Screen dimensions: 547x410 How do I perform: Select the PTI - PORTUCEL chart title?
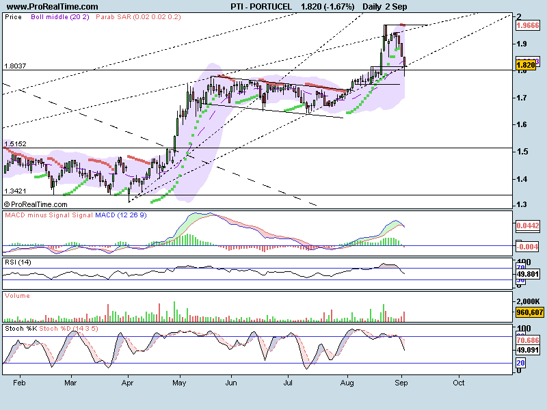coord(261,7)
